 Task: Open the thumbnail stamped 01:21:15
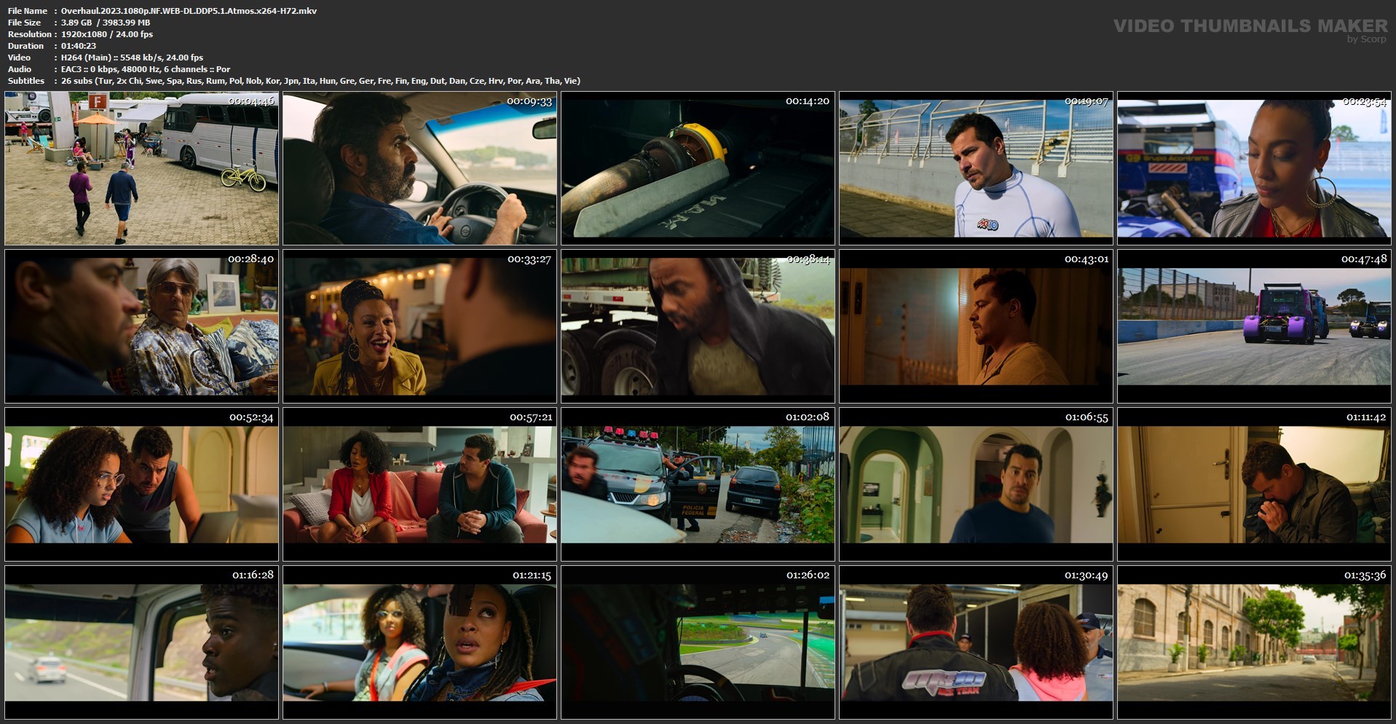click(x=419, y=642)
